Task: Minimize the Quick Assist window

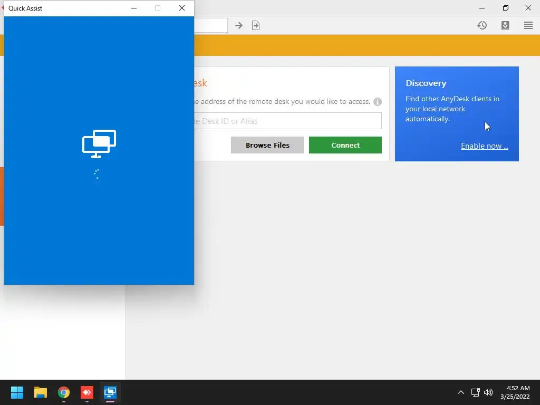Action: click(x=134, y=8)
